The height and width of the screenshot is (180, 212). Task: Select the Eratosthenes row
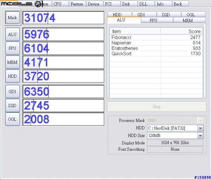(156, 48)
